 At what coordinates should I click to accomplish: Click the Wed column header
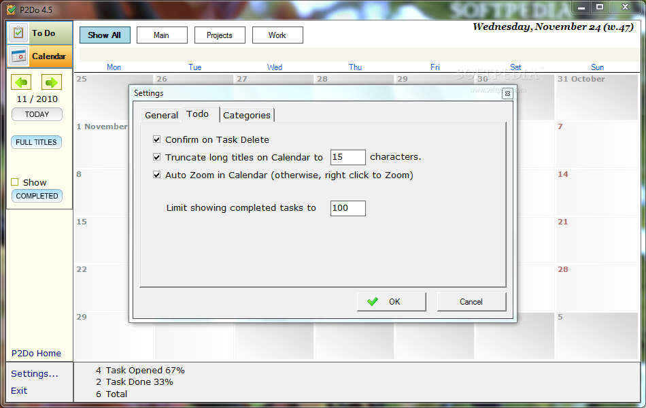pos(275,67)
